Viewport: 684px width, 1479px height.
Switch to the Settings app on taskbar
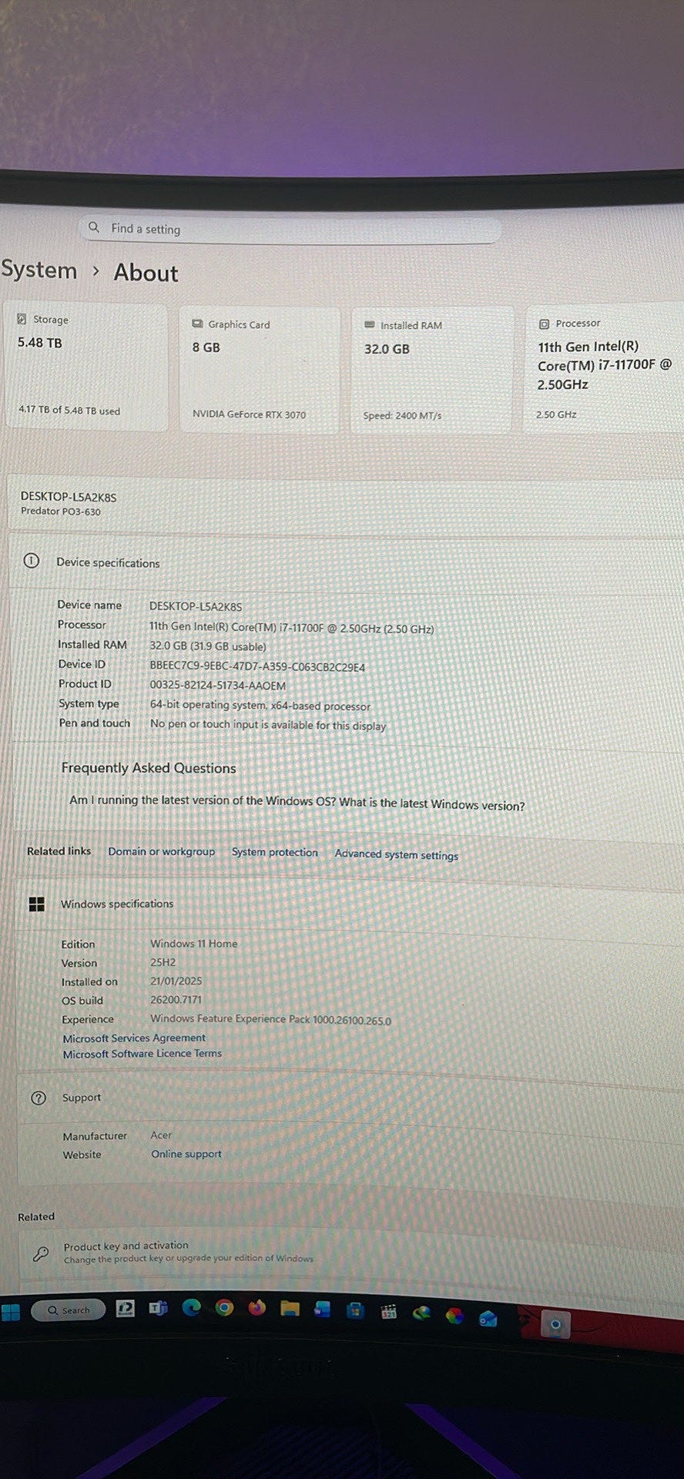pyautogui.click(x=555, y=1325)
